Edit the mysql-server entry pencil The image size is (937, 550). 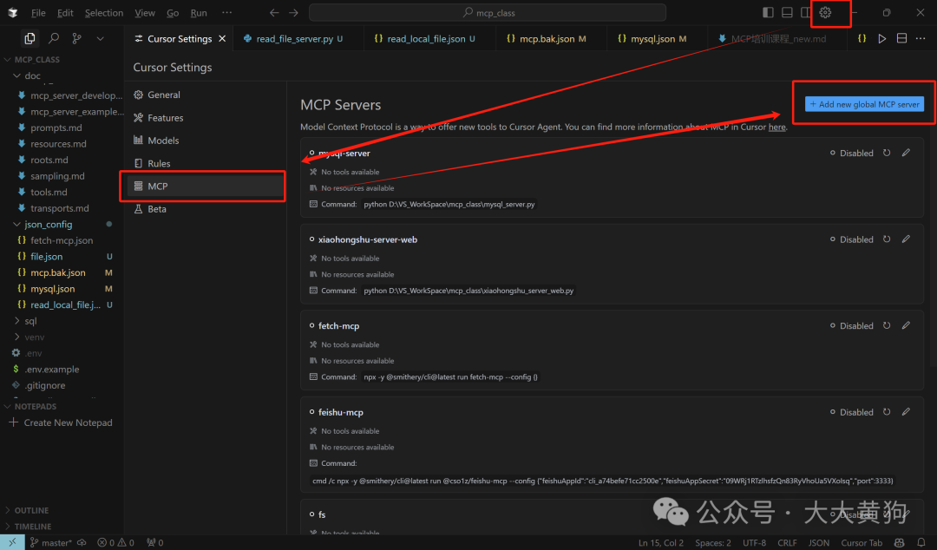coord(906,153)
